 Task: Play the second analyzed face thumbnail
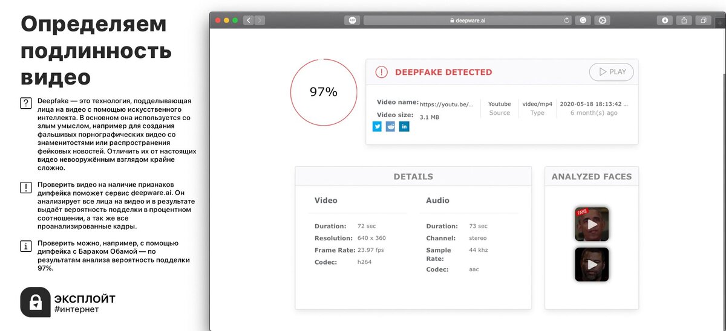coord(592,265)
